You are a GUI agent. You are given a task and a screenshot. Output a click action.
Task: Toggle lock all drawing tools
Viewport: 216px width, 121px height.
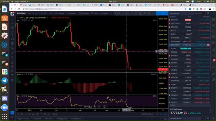pyautogui.click(x=12, y=71)
